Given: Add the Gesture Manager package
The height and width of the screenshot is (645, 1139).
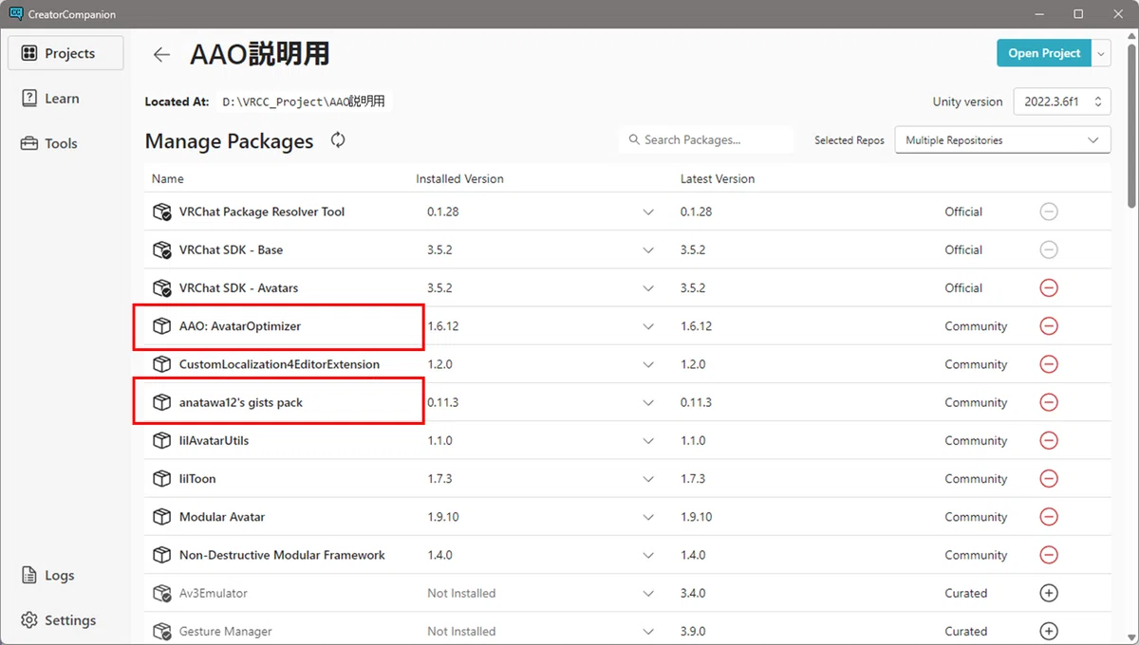Looking at the screenshot, I should 1049,631.
